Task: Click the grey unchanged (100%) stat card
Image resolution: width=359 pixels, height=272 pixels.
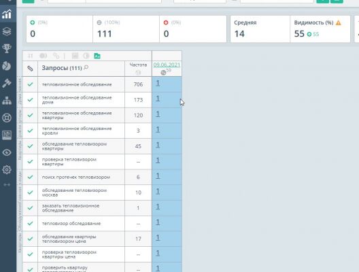Action: (126, 29)
